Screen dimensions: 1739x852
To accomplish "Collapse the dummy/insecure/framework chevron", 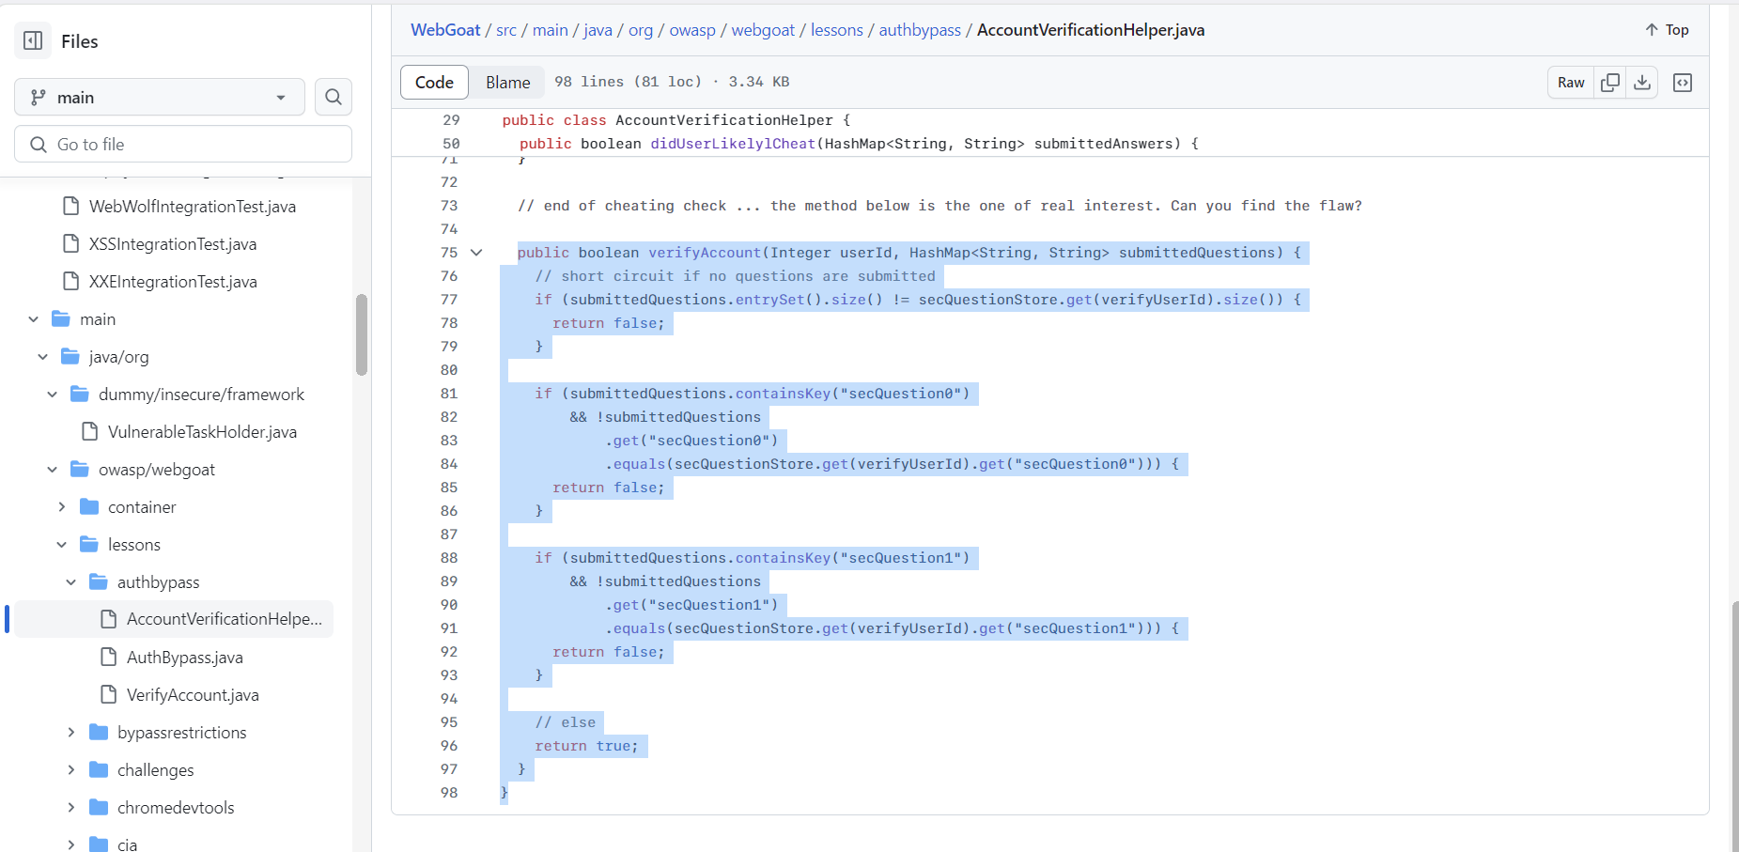I will [x=52, y=395].
